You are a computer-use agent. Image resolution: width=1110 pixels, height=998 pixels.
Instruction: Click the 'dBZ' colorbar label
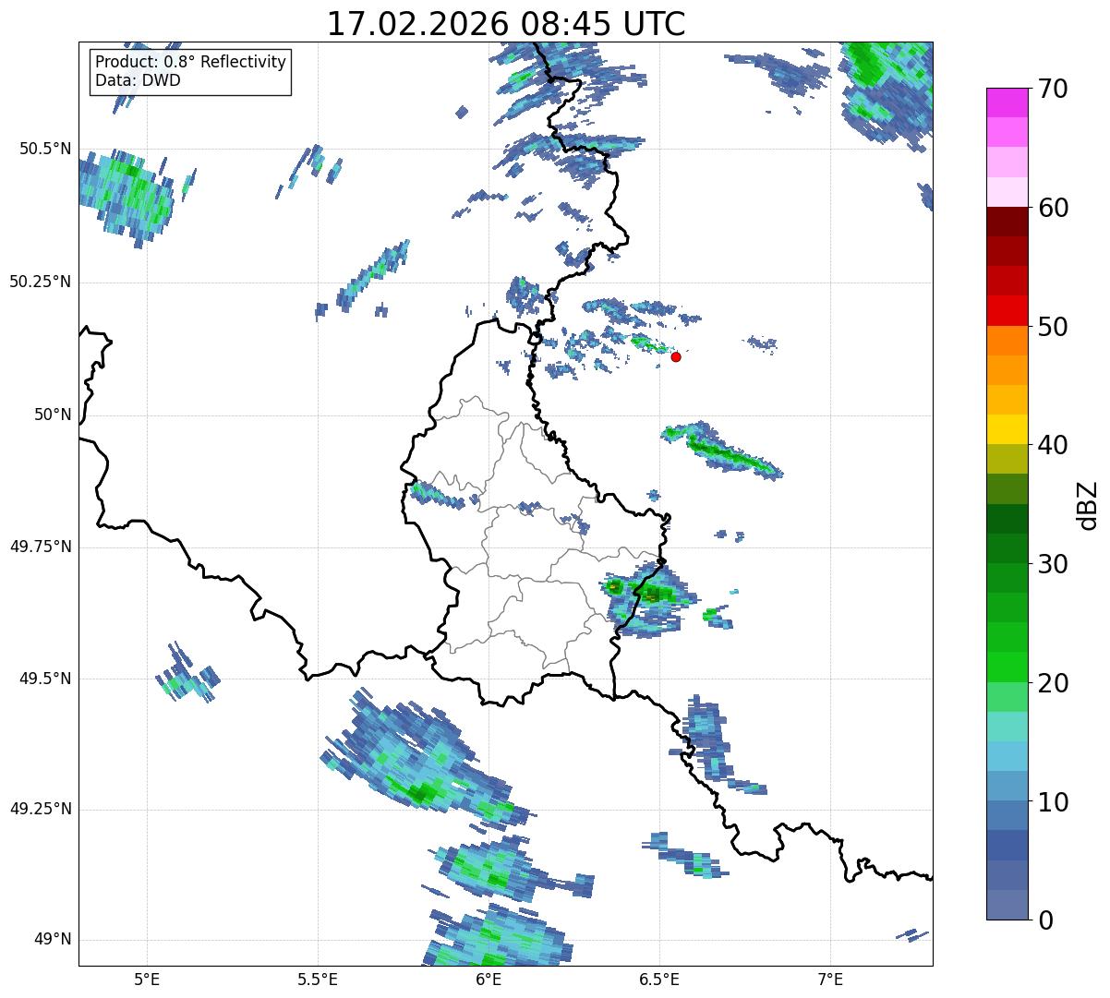click(1088, 504)
